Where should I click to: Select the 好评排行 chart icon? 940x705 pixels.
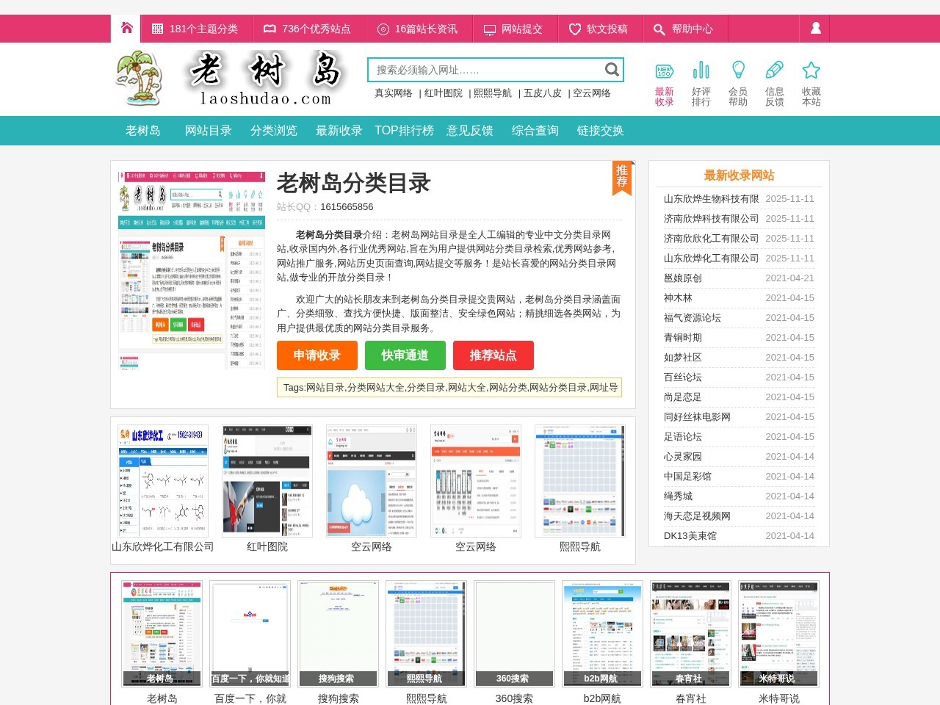(701, 70)
